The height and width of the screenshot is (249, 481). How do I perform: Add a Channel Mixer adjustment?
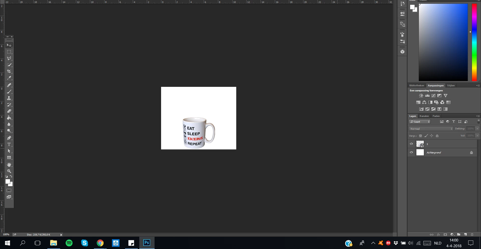(442, 102)
